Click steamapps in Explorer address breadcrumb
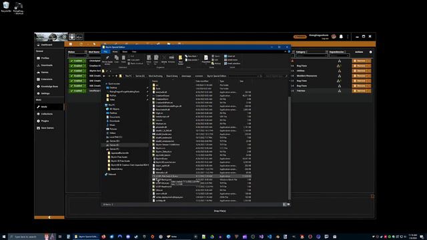 187,76
